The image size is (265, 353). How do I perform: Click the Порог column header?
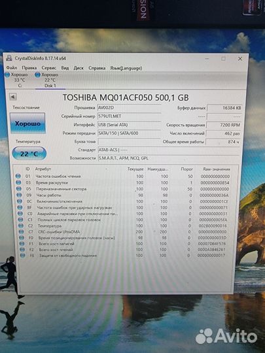pos(186,169)
